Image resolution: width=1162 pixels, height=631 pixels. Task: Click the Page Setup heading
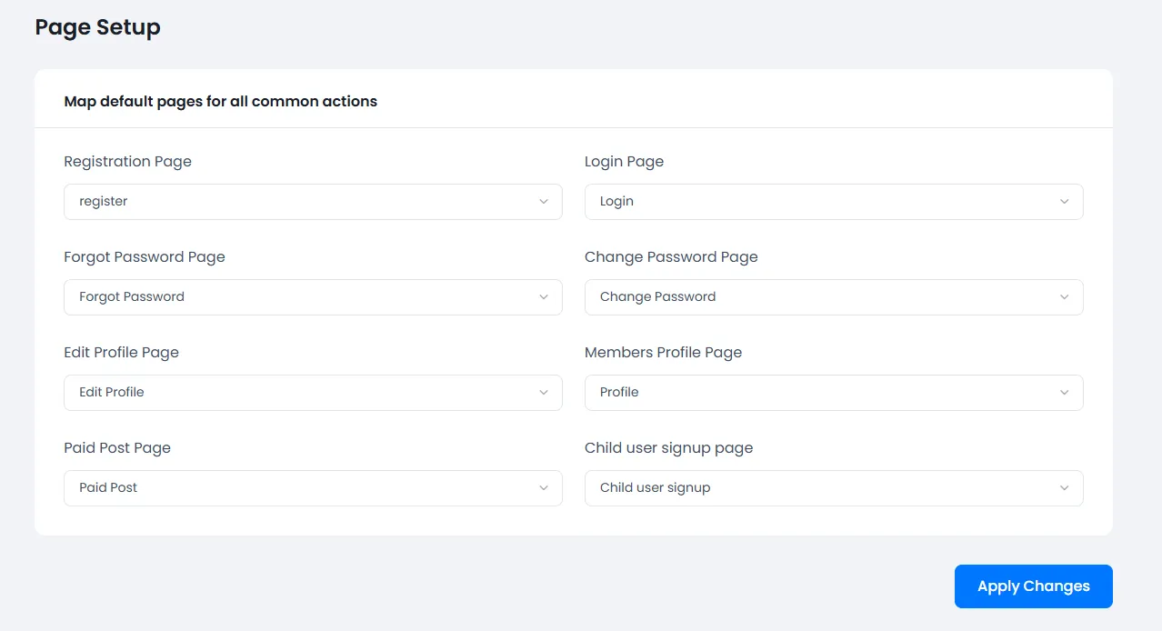click(x=96, y=27)
